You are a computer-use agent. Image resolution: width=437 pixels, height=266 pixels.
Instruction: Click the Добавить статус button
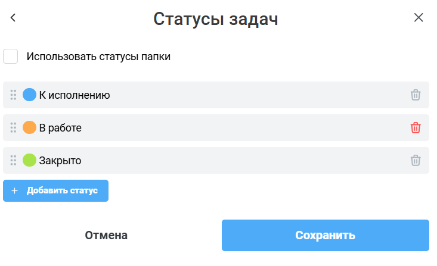tap(55, 190)
